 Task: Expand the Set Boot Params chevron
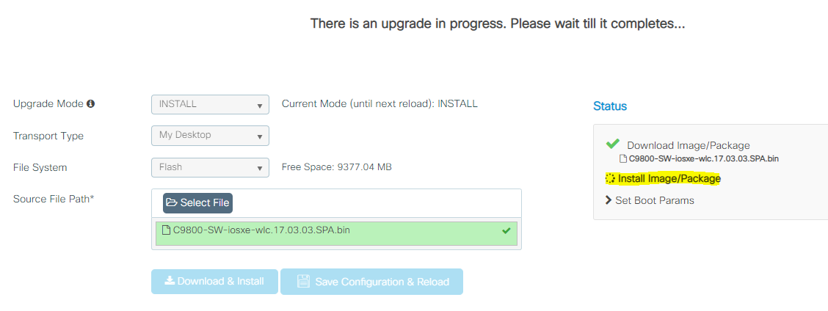point(609,200)
